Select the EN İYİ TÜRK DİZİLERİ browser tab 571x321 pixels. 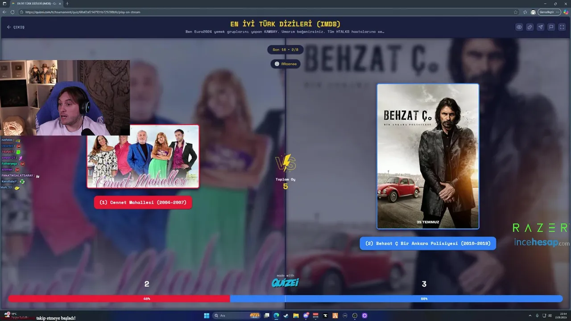pyautogui.click(x=37, y=4)
